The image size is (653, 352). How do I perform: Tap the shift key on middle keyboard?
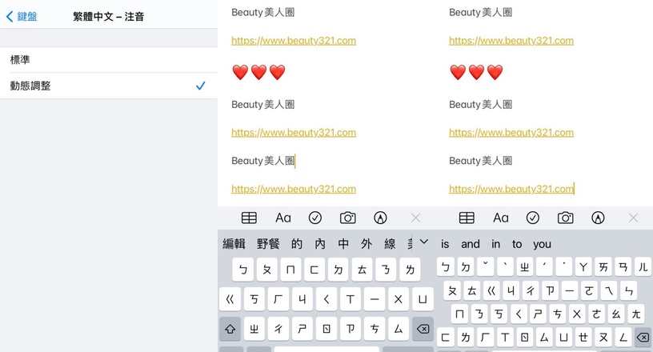[230, 329]
